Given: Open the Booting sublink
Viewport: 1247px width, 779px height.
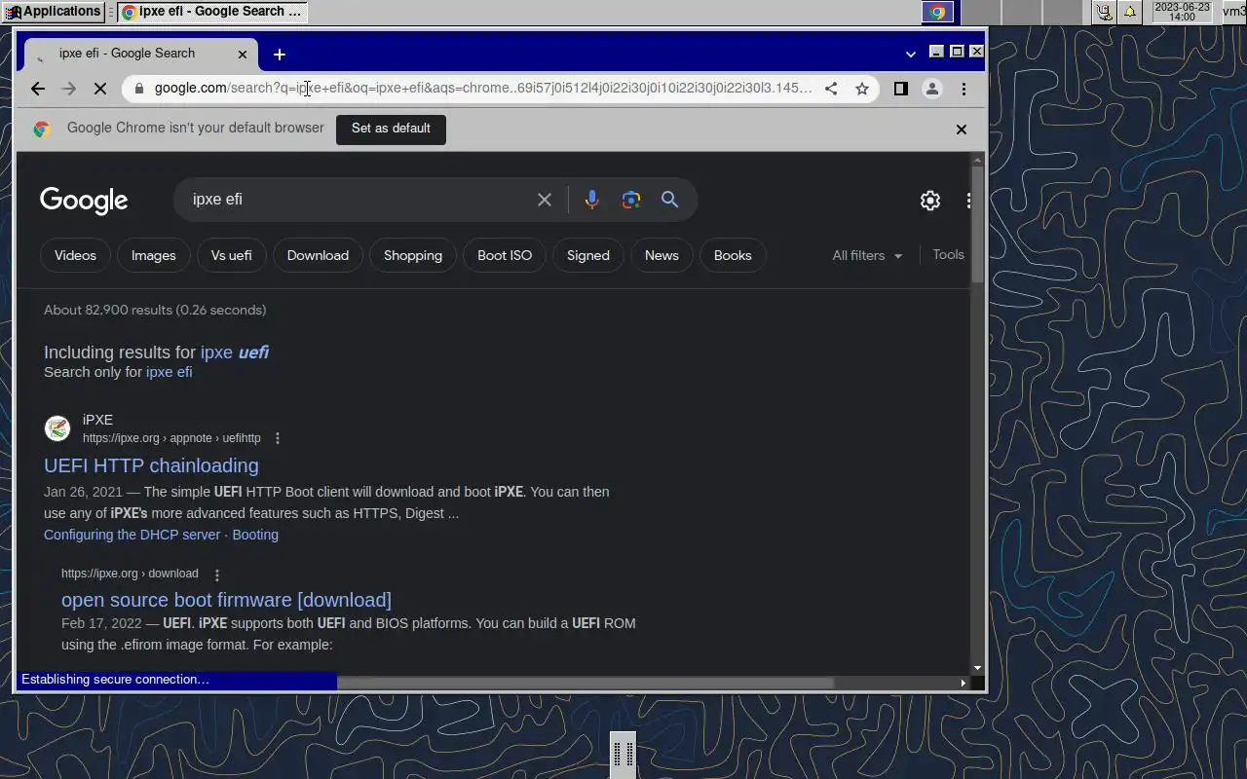Looking at the screenshot, I should (x=255, y=535).
